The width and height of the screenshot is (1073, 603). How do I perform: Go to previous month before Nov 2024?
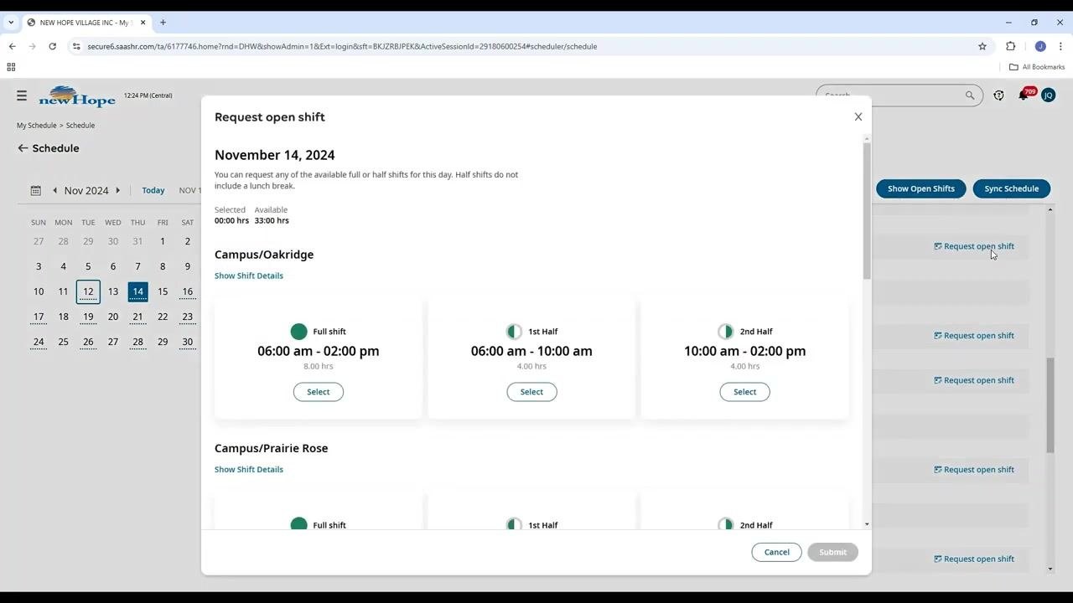[55, 190]
